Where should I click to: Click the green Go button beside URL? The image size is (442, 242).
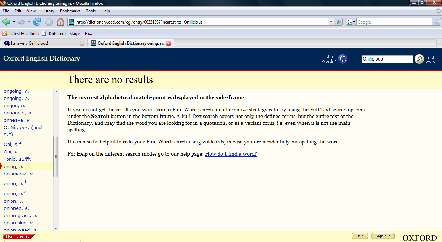(339, 22)
